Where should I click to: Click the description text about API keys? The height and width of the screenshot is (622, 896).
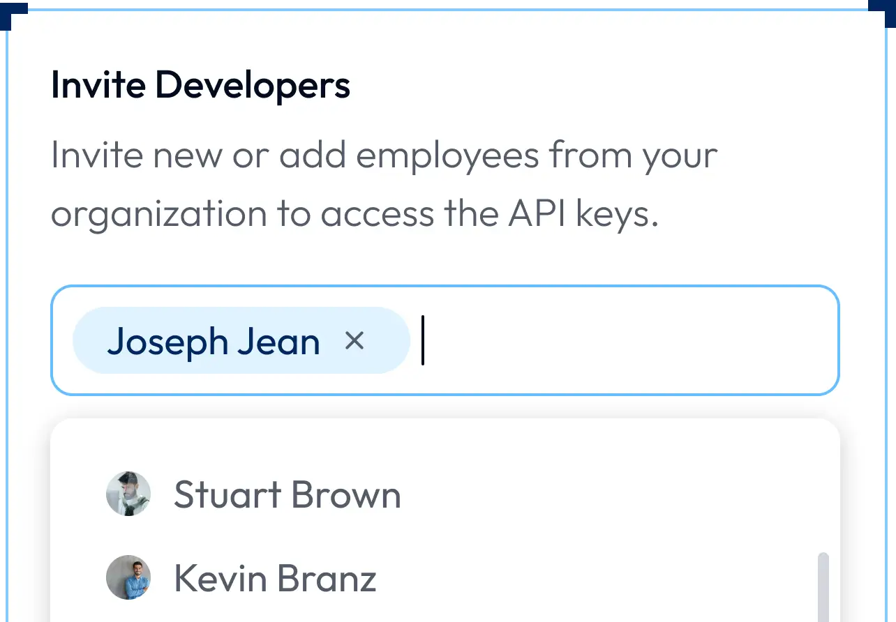click(384, 185)
